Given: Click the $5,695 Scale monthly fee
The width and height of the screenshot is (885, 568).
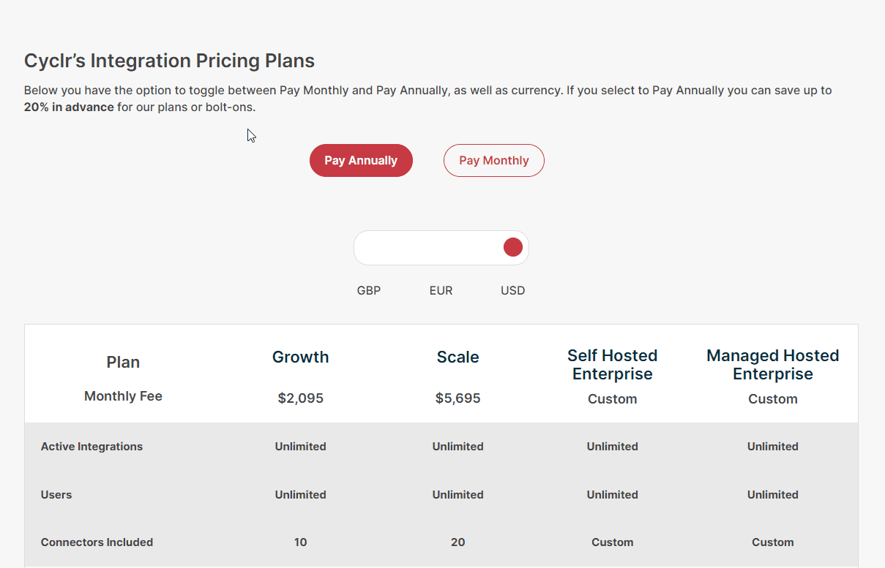Looking at the screenshot, I should (x=458, y=398).
